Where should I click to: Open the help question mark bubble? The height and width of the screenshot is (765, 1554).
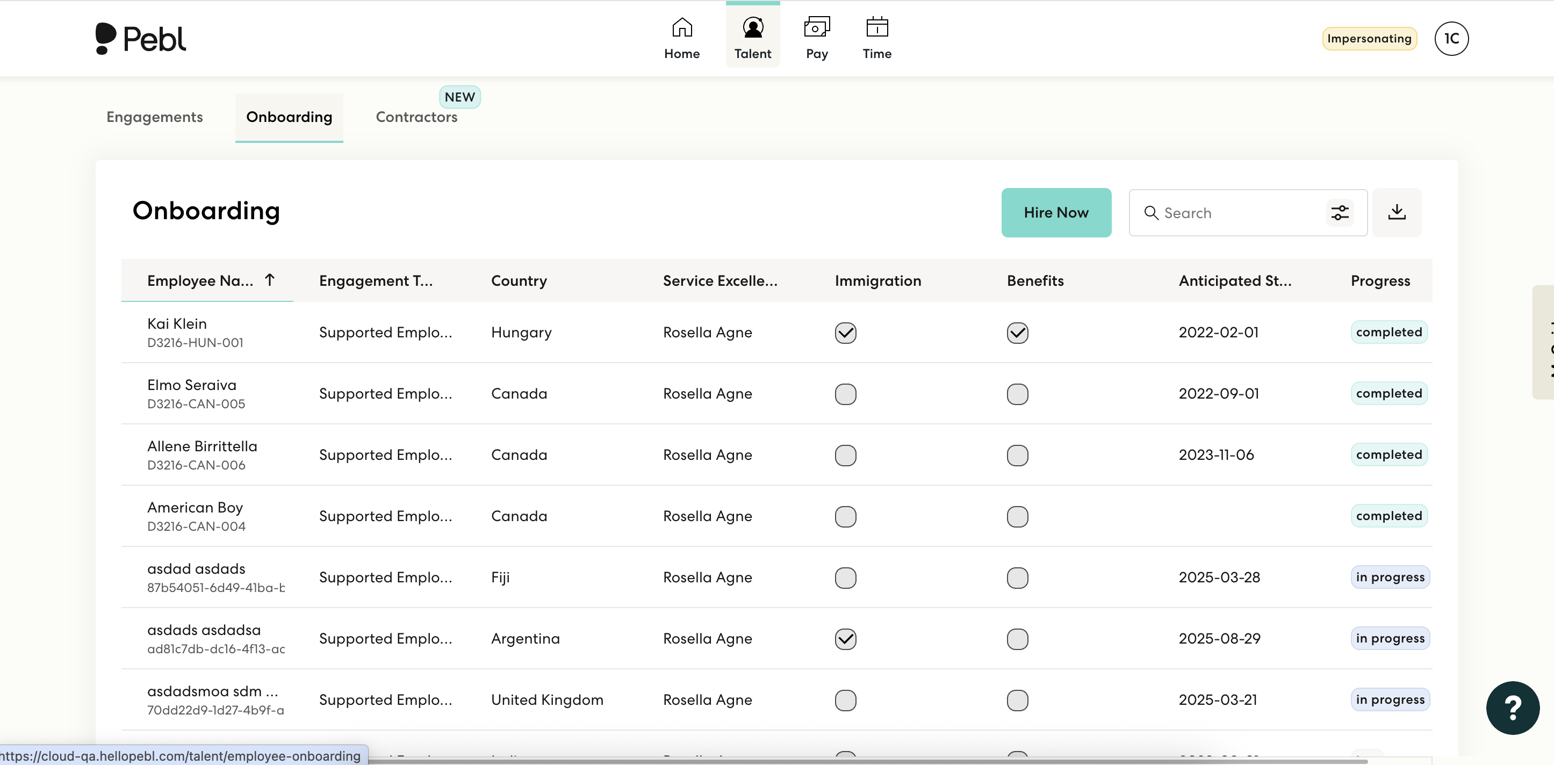(x=1513, y=708)
